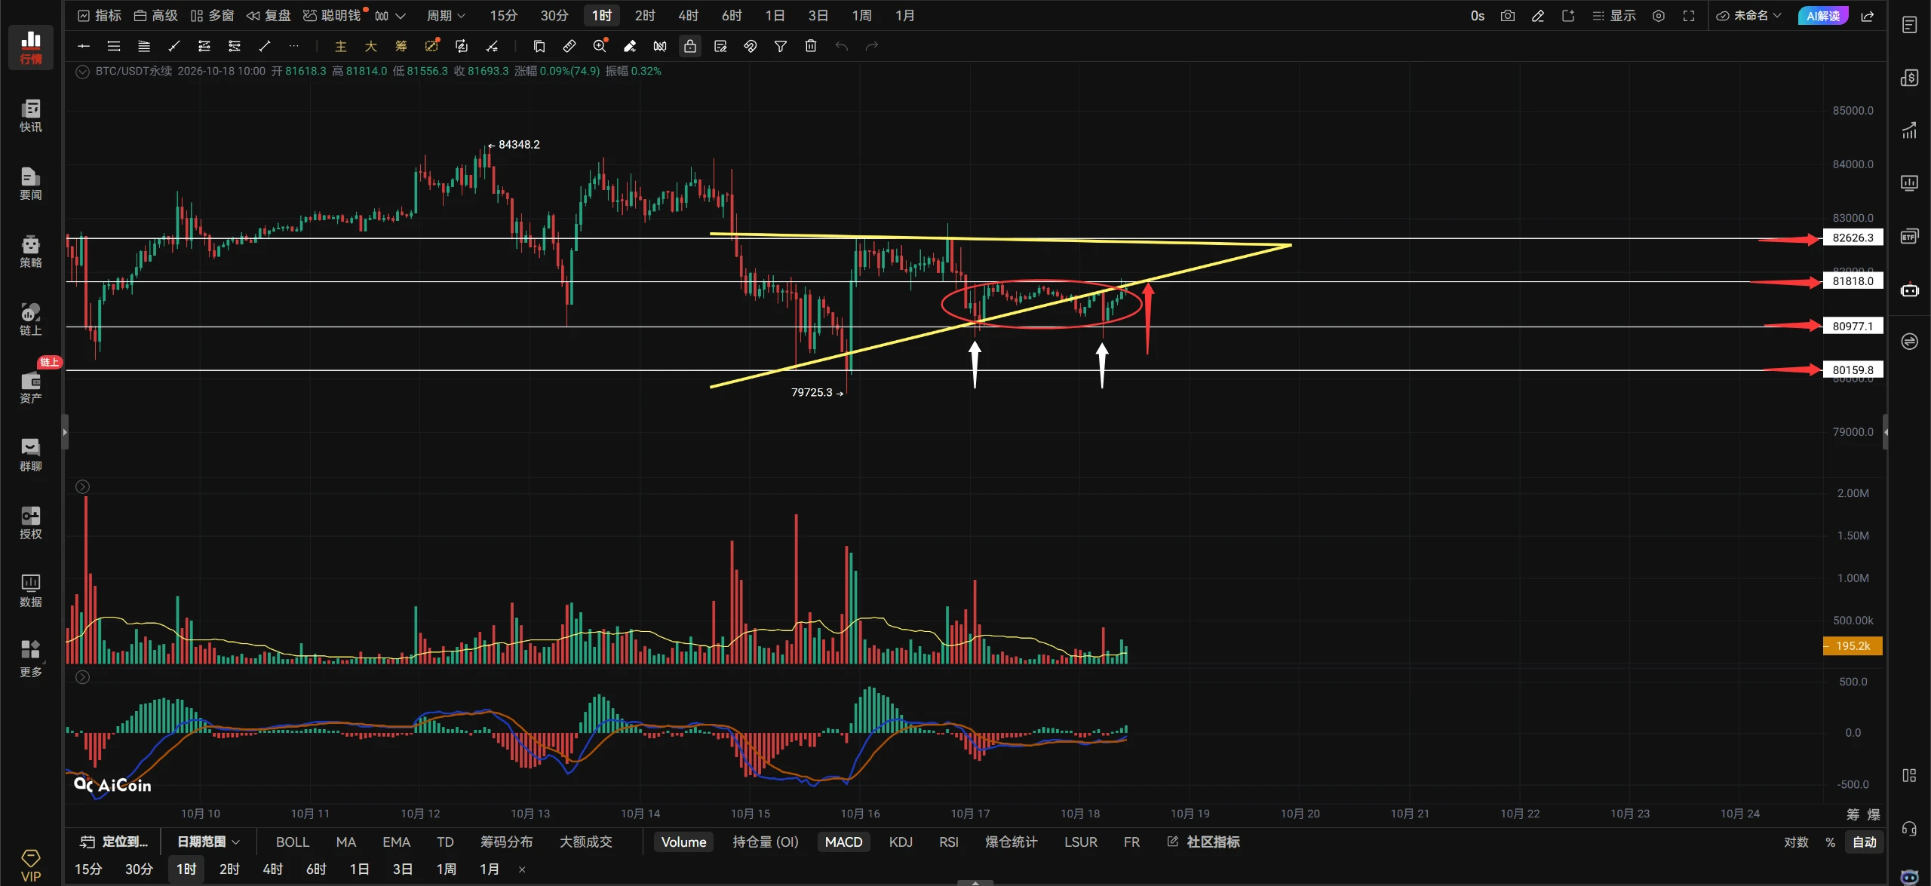This screenshot has width=1931, height=886.
Task: Open the 行情 market sidebar icon
Action: point(30,47)
